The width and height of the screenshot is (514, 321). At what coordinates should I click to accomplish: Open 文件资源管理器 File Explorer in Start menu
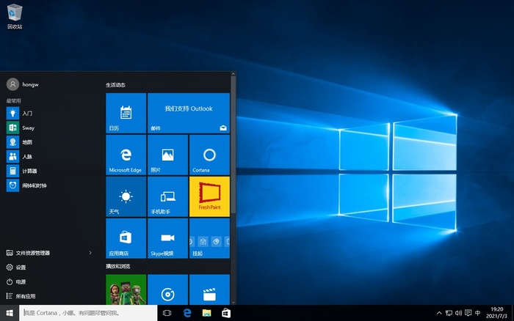pyautogui.click(x=33, y=253)
